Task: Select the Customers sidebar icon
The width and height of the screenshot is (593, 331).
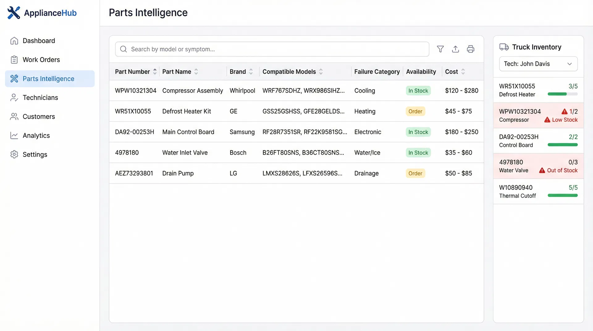Action: (14, 116)
